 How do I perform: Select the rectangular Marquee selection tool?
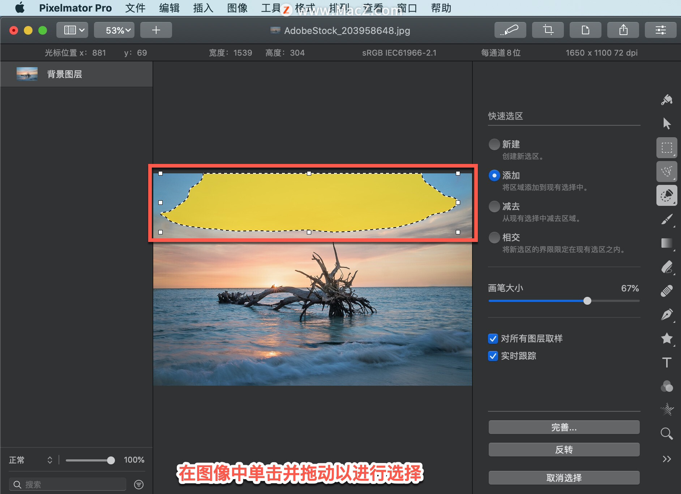[x=667, y=147]
